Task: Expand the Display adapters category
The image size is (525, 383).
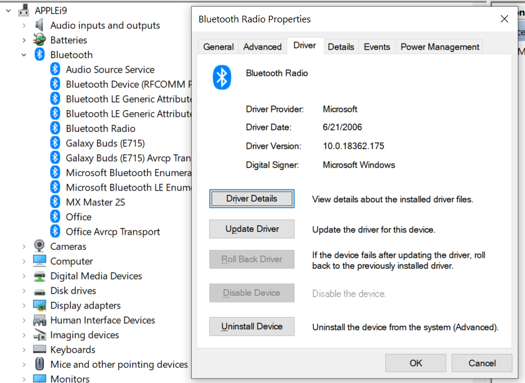Action: [x=24, y=306]
